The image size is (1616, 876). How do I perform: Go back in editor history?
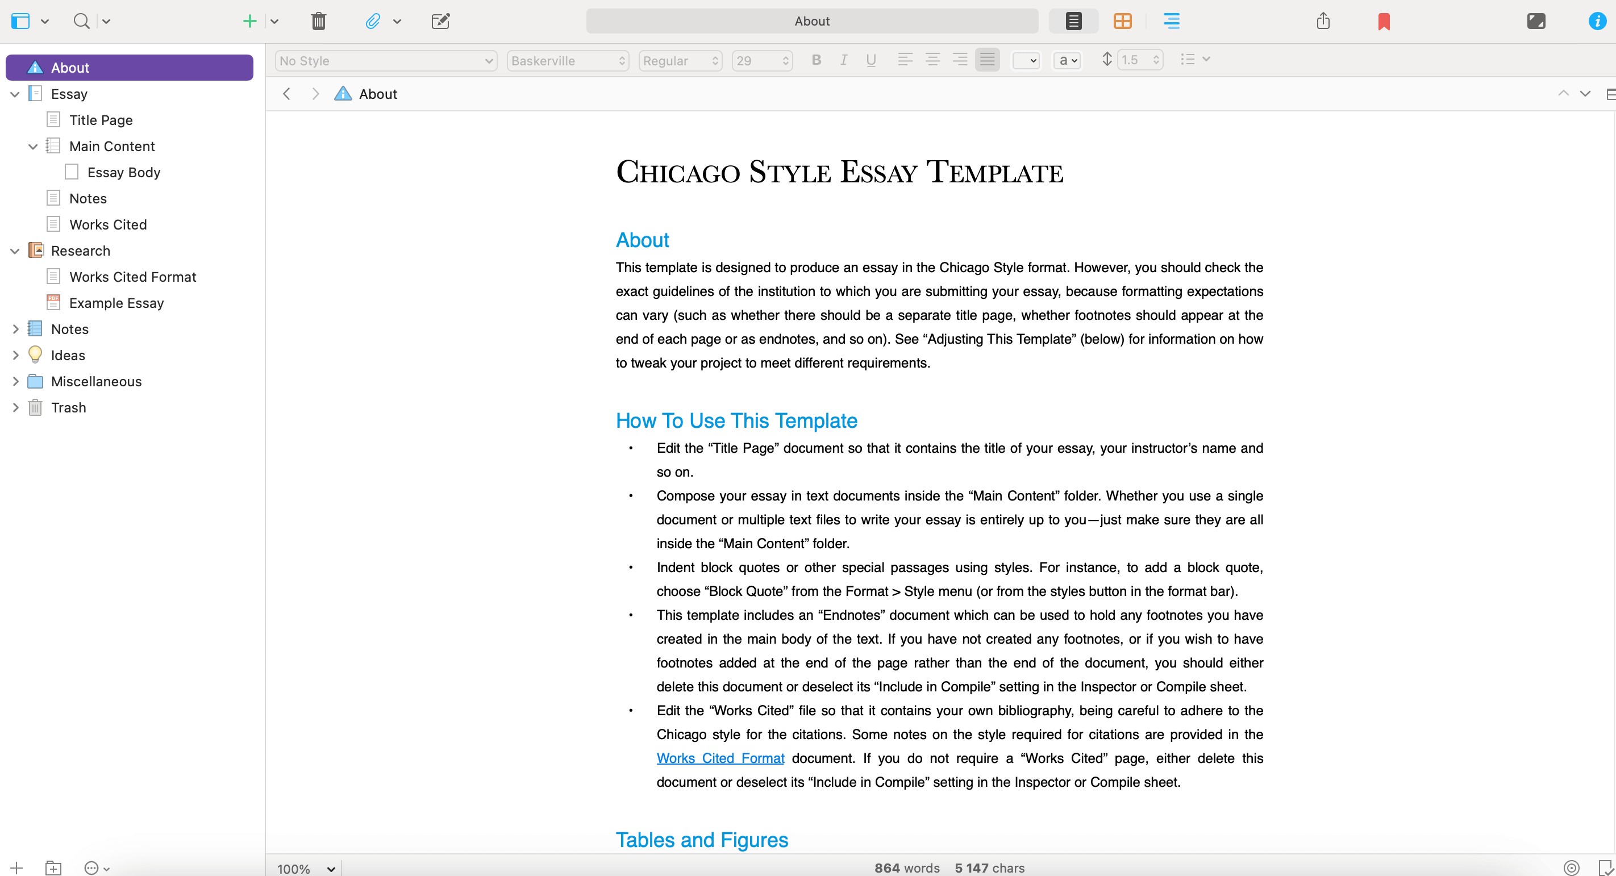pyautogui.click(x=287, y=94)
